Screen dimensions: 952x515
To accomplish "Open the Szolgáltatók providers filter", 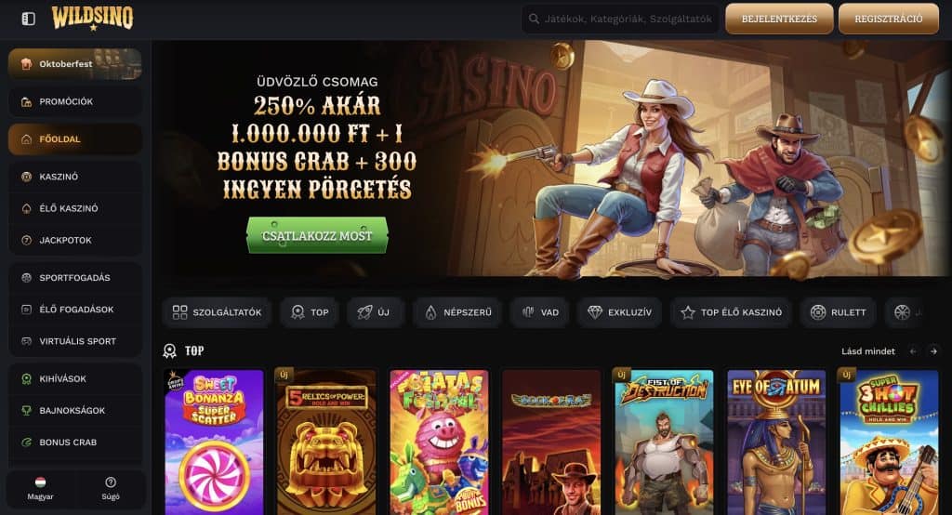I will click(x=217, y=312).
